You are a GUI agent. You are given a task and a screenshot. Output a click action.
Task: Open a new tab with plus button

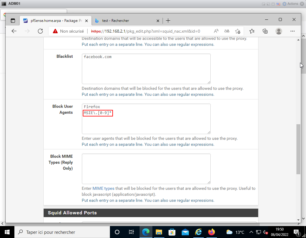(x=168, y=21)
